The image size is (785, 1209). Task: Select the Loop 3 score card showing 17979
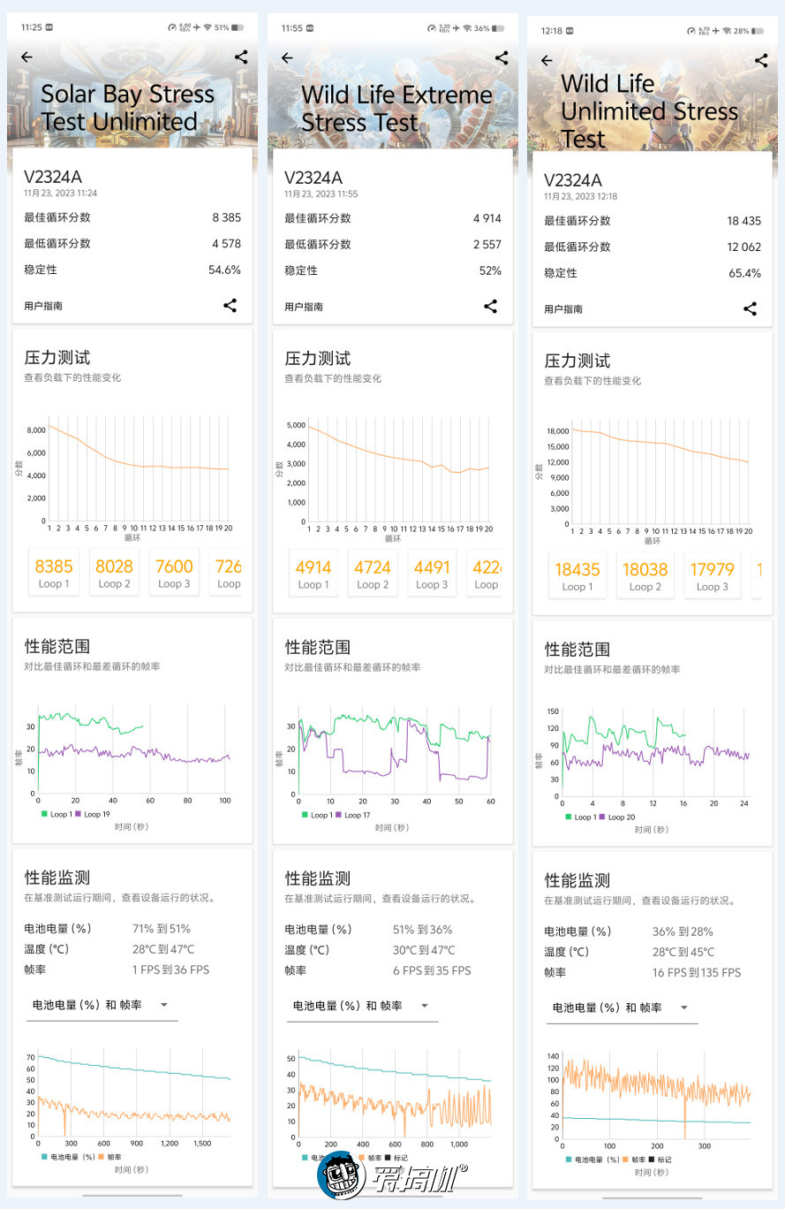click(712, 576)
